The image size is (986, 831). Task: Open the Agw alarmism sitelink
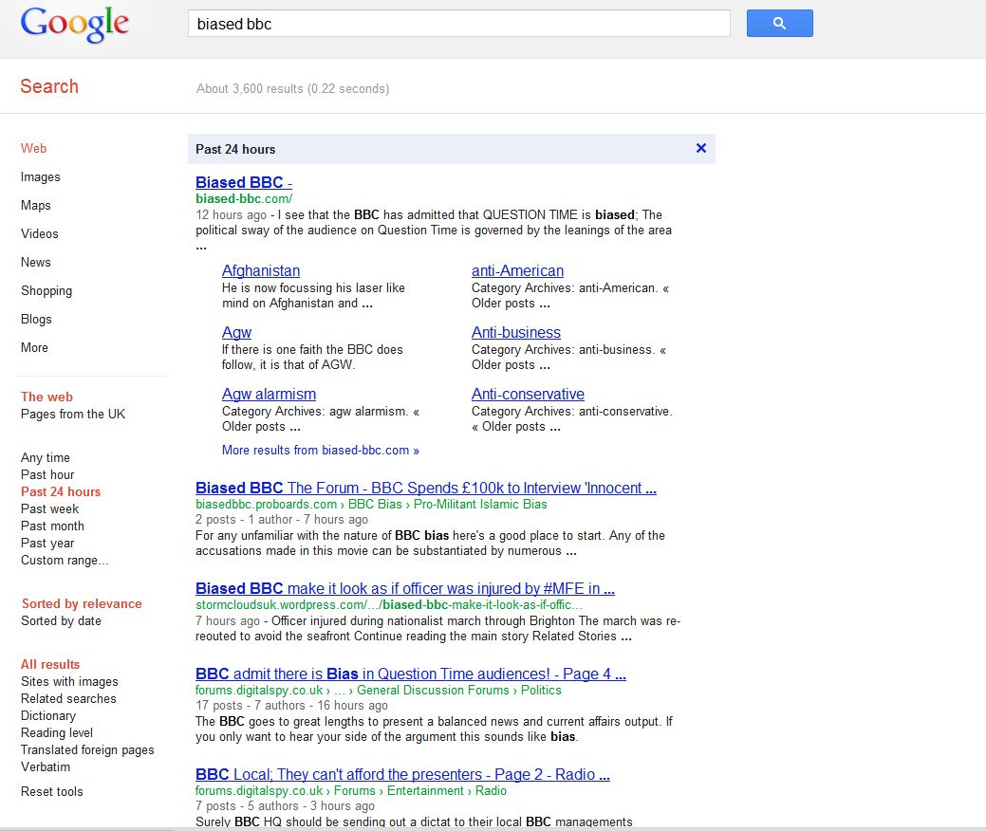click(270, 394)
